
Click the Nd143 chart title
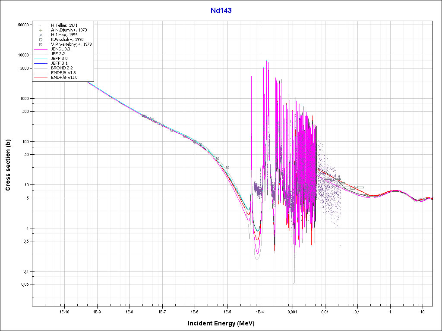pos(221,11)
